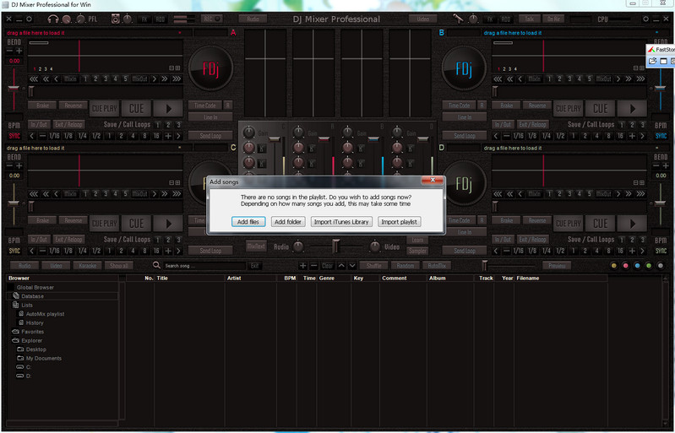
Task: Click deck A loop length increase plus
Action: [x=168, y=136]
